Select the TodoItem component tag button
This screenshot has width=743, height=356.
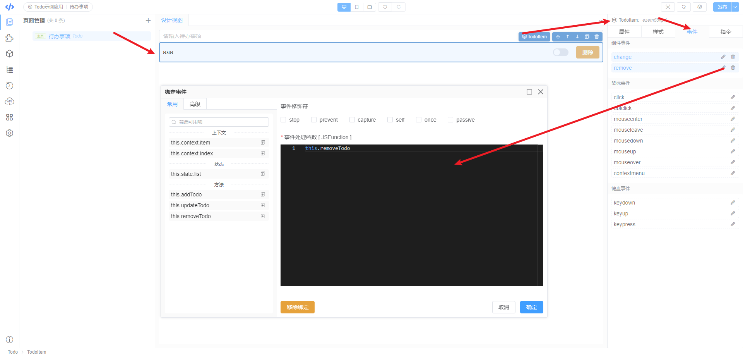tap(534, 37)
